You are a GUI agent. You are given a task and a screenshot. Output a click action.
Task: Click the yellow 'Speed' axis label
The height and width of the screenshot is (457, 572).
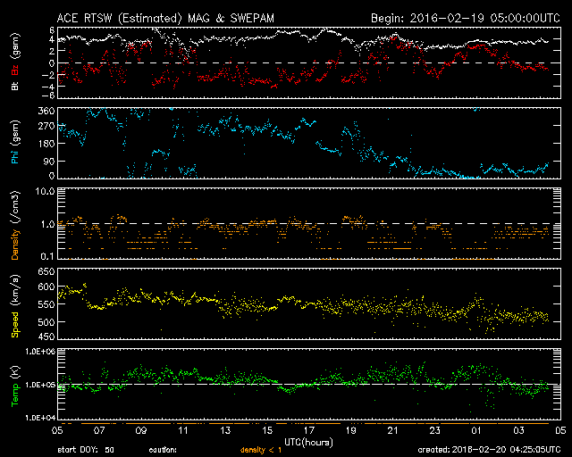(15, 324)
